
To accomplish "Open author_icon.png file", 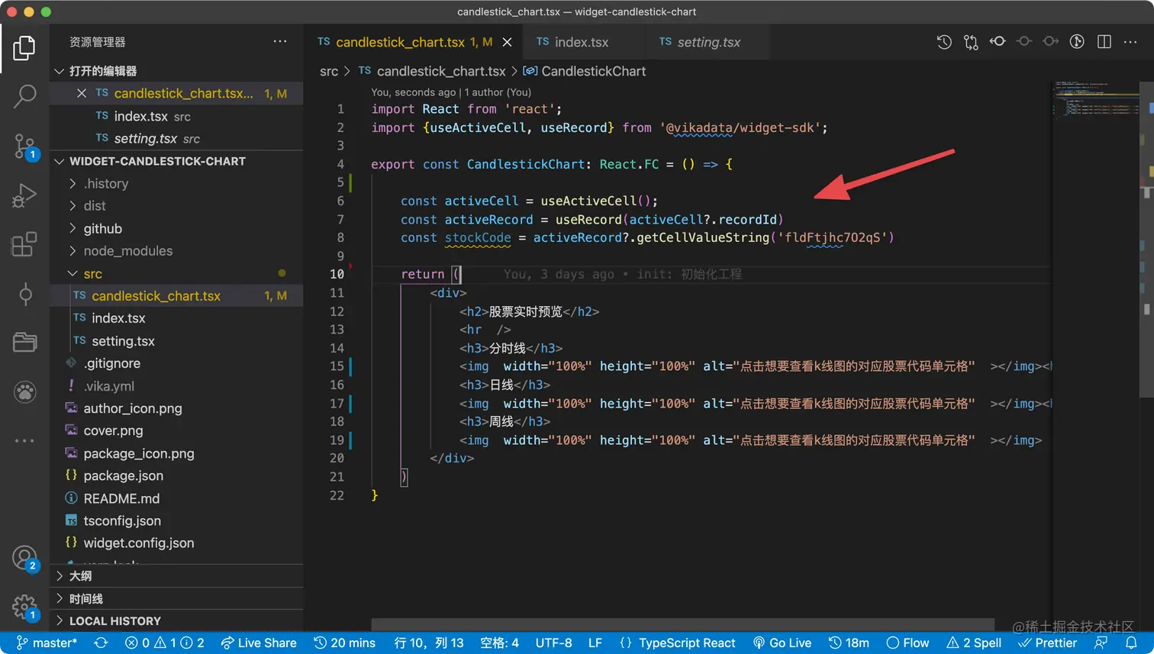I will pos(176,408).
